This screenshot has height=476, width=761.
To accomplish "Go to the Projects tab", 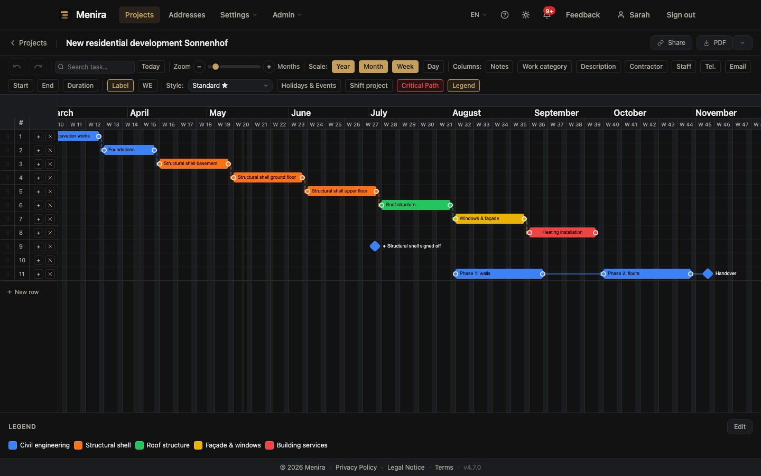I will [140, 15].
